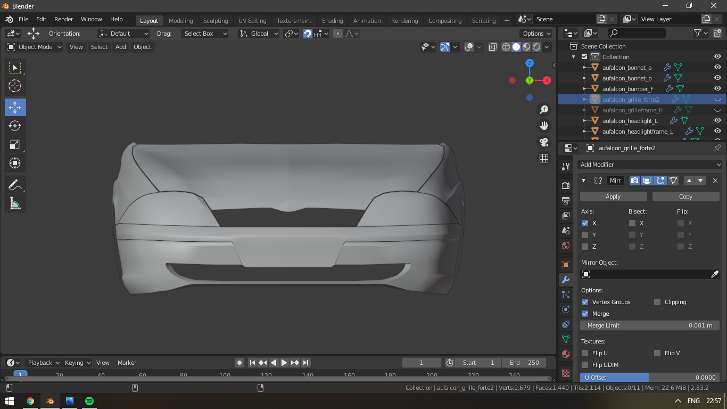Select the Rotate tool in toolbar
Image resolution: width=727 pixels, height=409 pixels.
(x=15, y=126)
